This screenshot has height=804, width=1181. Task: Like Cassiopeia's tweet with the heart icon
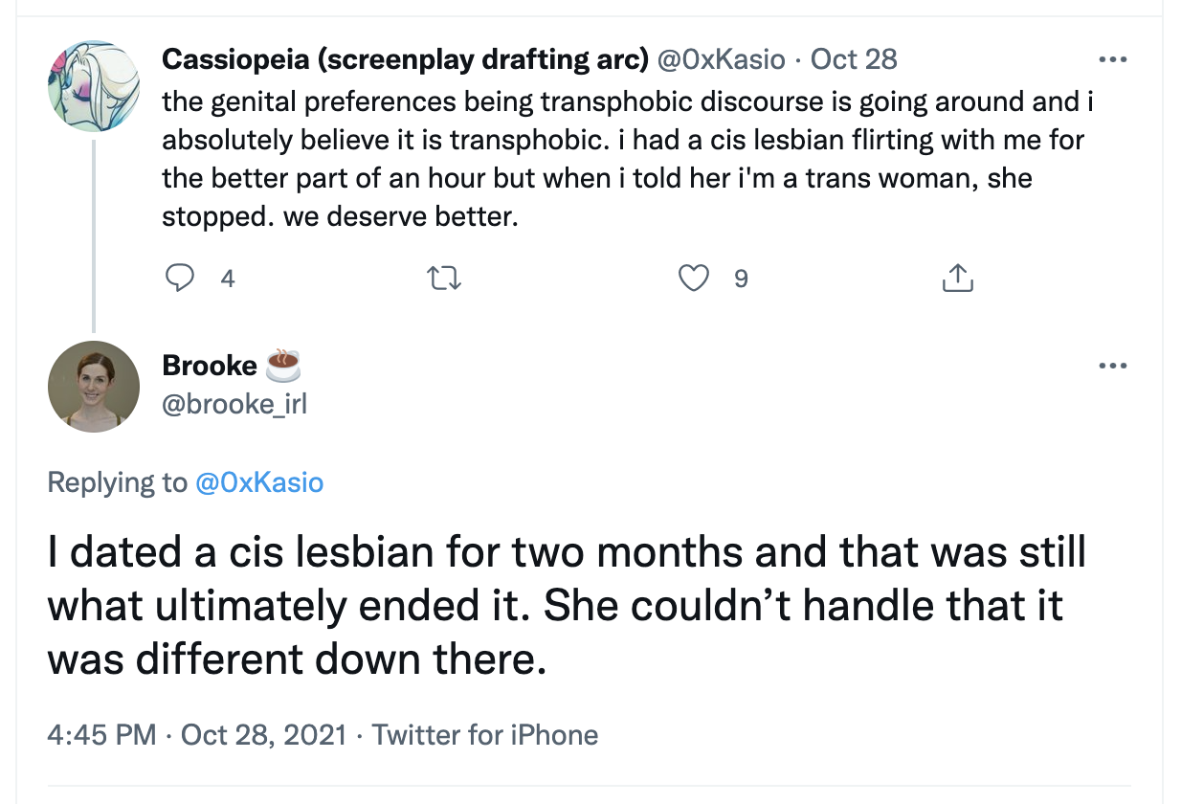click(693, 279)
